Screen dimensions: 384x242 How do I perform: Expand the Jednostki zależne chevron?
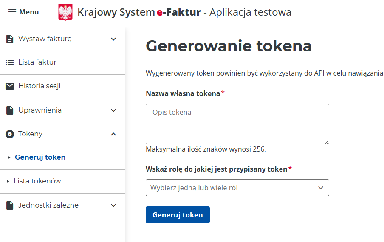(x=113, y=205)
